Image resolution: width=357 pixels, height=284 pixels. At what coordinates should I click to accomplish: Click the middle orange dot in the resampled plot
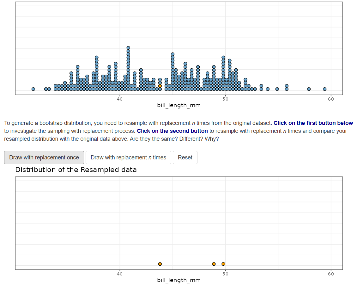click(x=214, y=264)
